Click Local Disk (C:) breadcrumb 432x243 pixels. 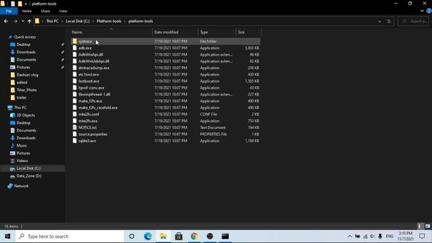pos(78,21)
